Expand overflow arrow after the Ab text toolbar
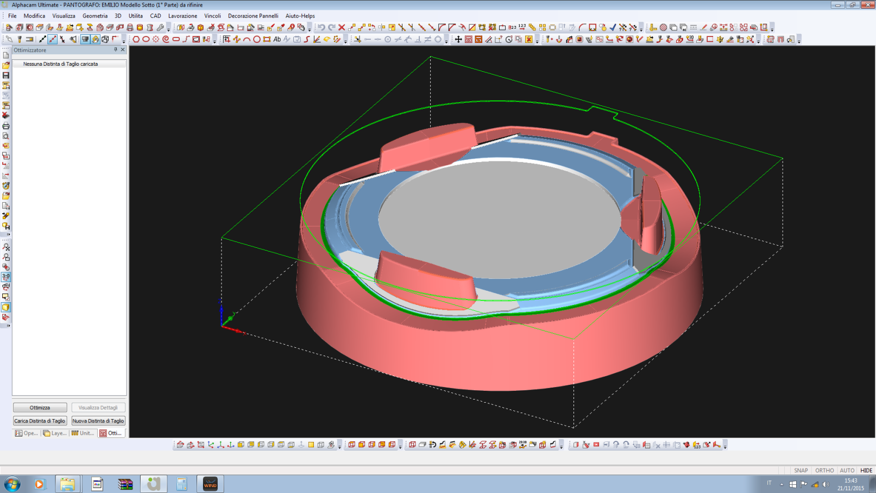Viewport: 876px width, 493px height. (x=345, y=41)
